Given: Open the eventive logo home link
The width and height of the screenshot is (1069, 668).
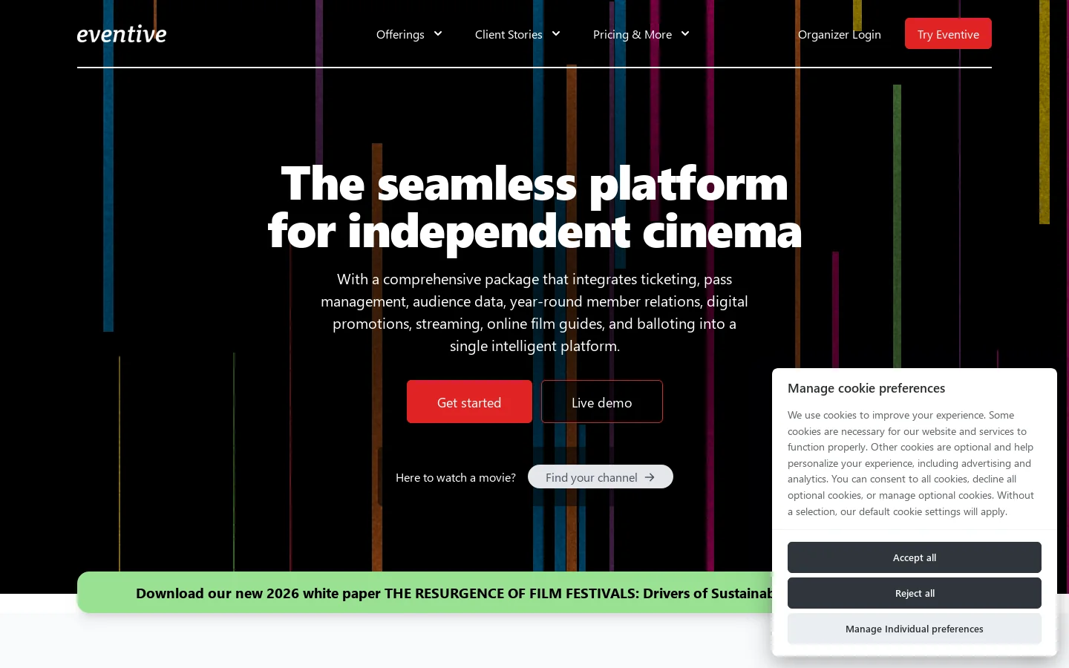Looking at the screenshot, I should tap(122, 34).
